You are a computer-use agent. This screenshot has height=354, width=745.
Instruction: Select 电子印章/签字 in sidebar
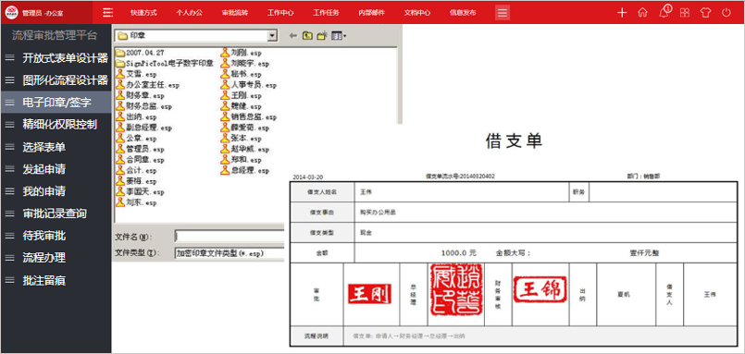tap(56, 102)
